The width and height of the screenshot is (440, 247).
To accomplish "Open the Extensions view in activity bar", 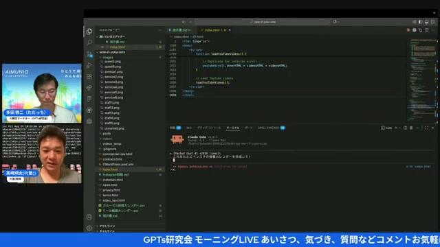I will tap(89, 76).
